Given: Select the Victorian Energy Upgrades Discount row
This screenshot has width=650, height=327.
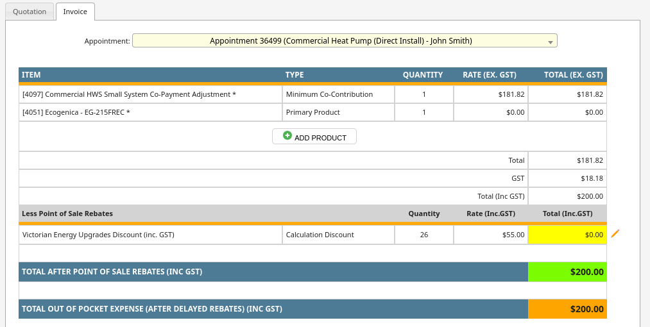Looking at the screenshot, I should (150, 235).
